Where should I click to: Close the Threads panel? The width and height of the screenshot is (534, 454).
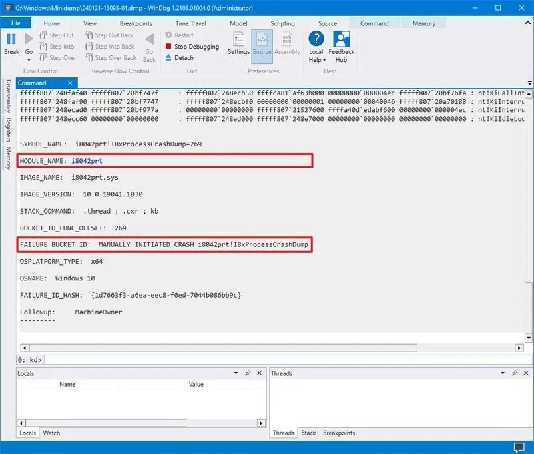[x=526, y=373]
